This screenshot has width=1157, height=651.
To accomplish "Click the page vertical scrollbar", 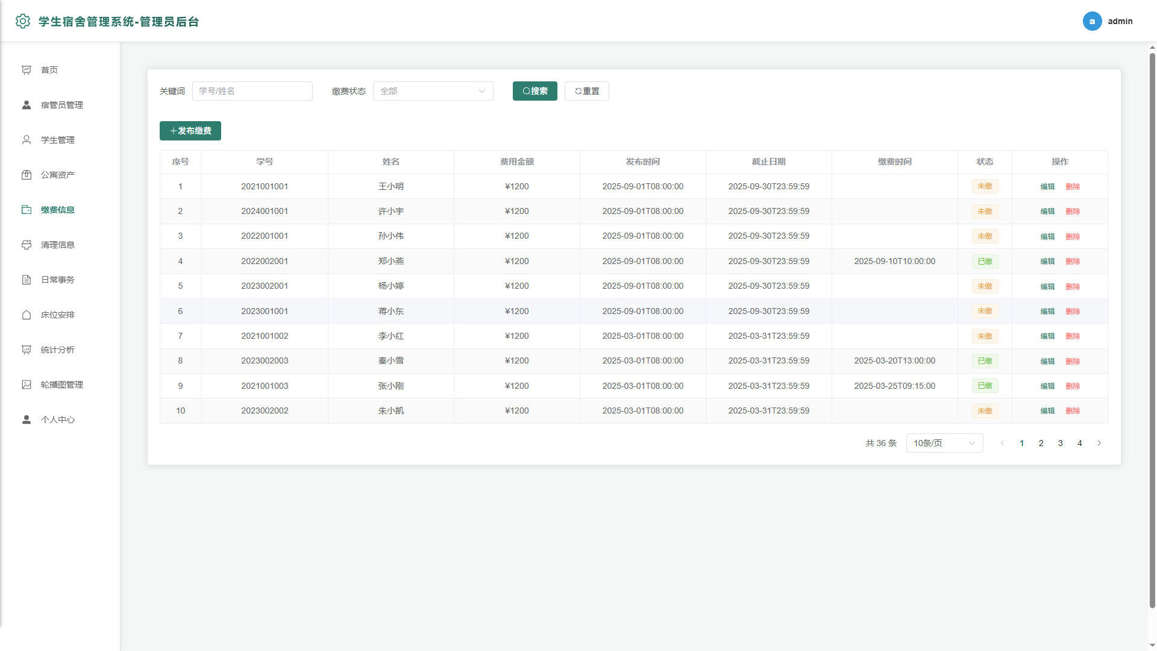I will pos(1152,330).
